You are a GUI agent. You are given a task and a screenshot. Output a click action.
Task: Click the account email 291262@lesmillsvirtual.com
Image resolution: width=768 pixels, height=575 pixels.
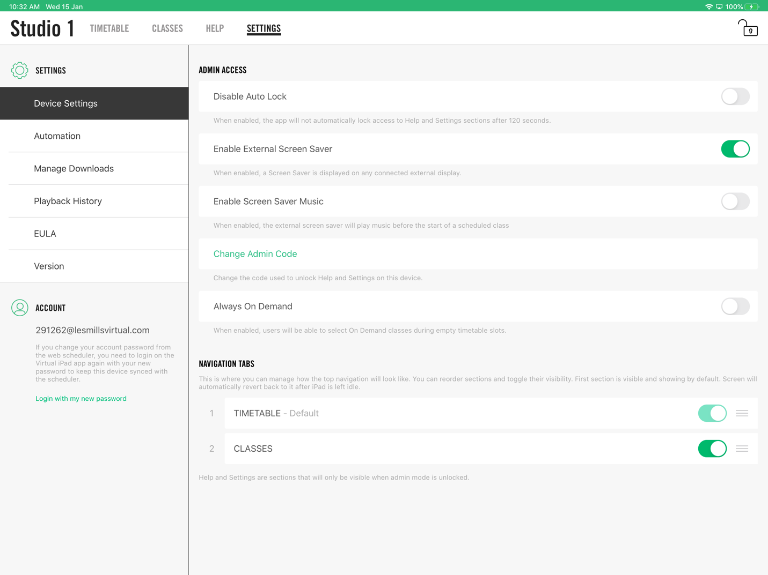(x=92, y=330)
